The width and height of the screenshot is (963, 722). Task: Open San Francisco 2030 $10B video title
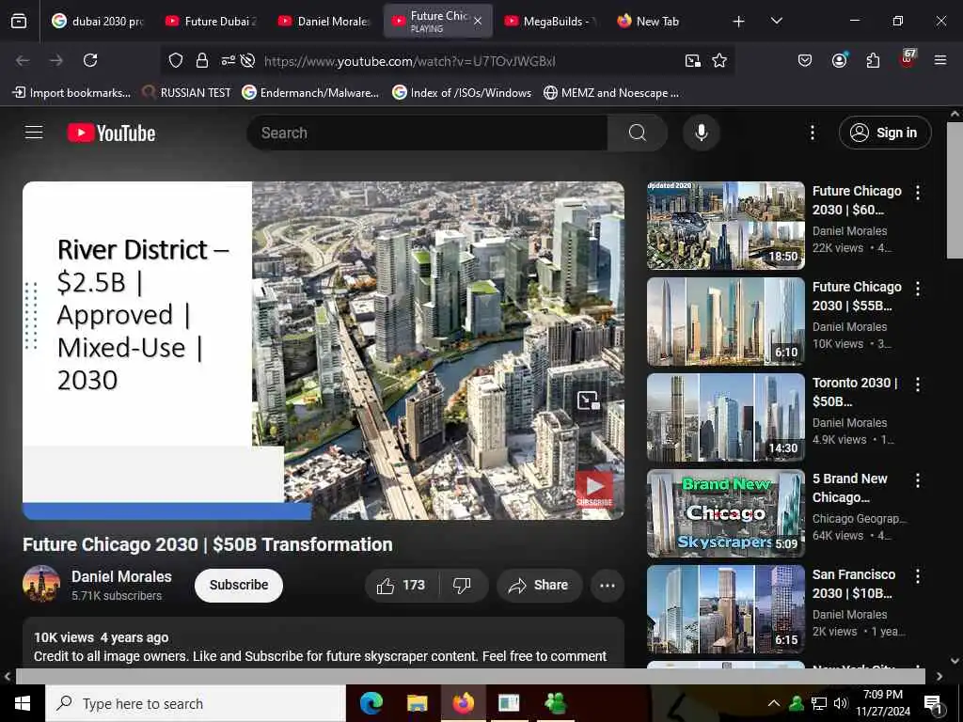[854, 583]
